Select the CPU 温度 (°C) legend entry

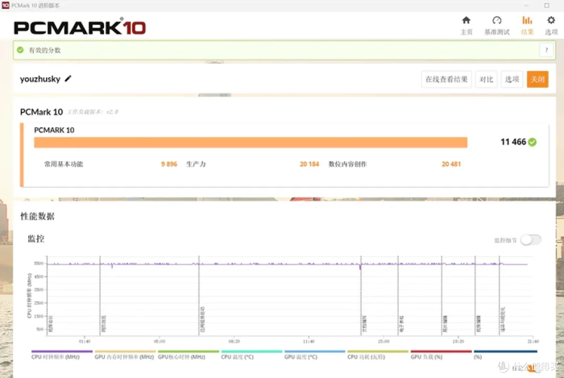[251, 355]
